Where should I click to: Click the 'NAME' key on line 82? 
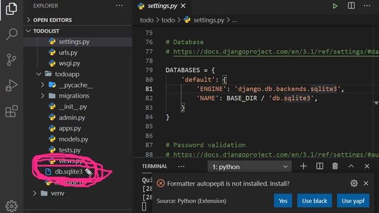(207, 98)
